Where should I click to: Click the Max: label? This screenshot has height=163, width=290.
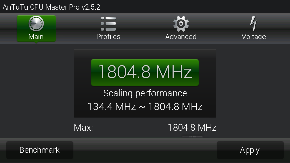(83, 128)
